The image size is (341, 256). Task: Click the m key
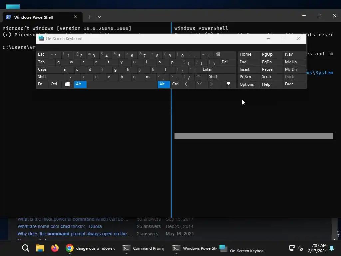pos(150,77)
